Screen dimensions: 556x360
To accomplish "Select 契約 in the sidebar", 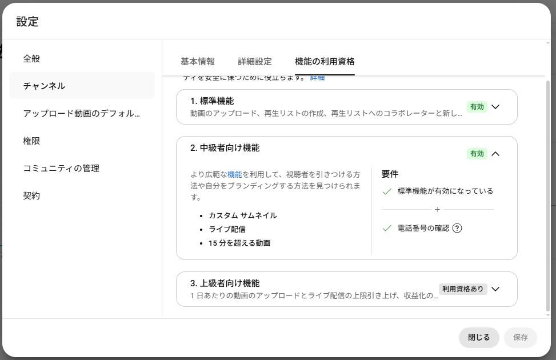I will coord(32,195).
